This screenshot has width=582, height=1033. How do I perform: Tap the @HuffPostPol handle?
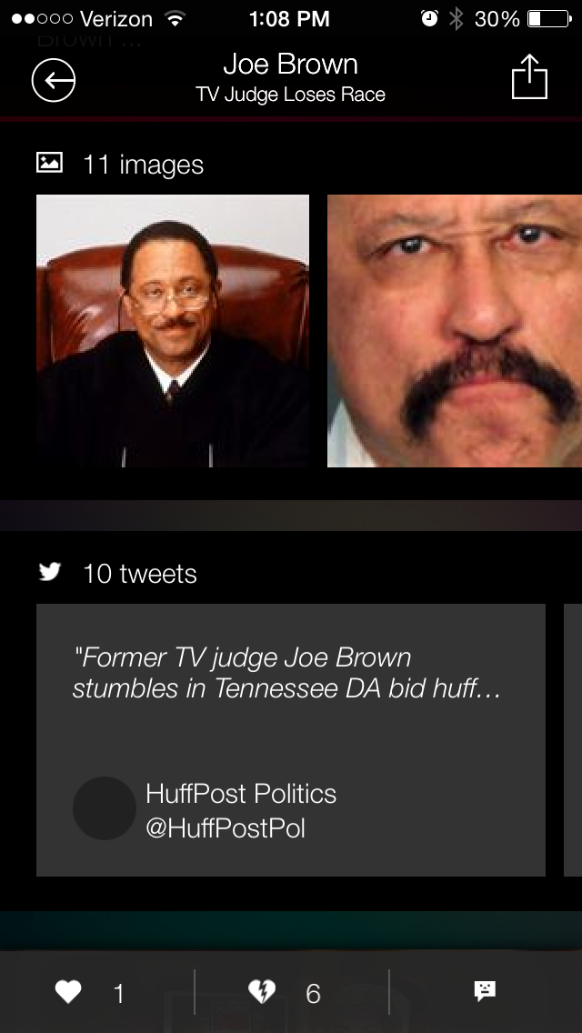tap(226, 827)
